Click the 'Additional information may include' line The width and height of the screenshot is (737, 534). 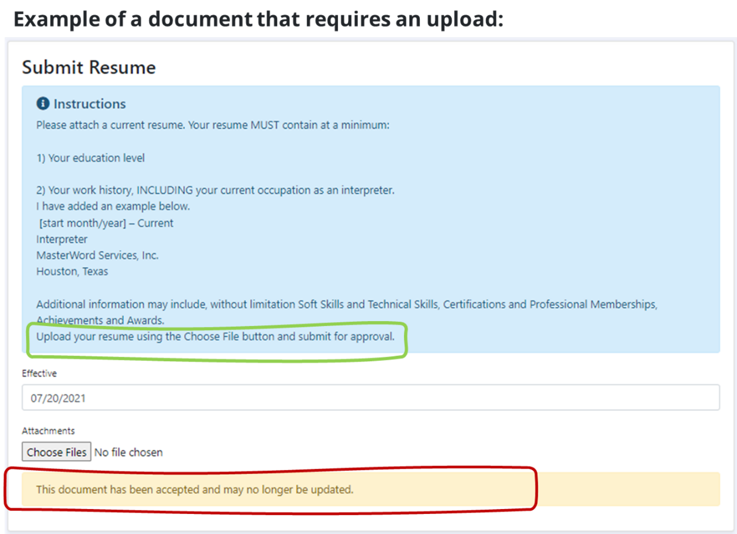click(346, 304)
